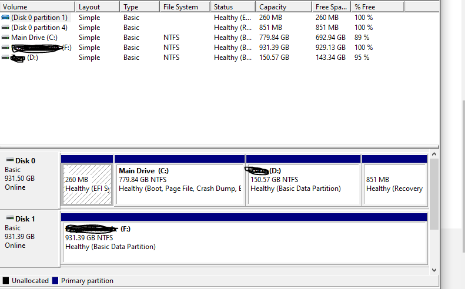Click the 931.39 GB capacity cell in list

click(274, 48)
